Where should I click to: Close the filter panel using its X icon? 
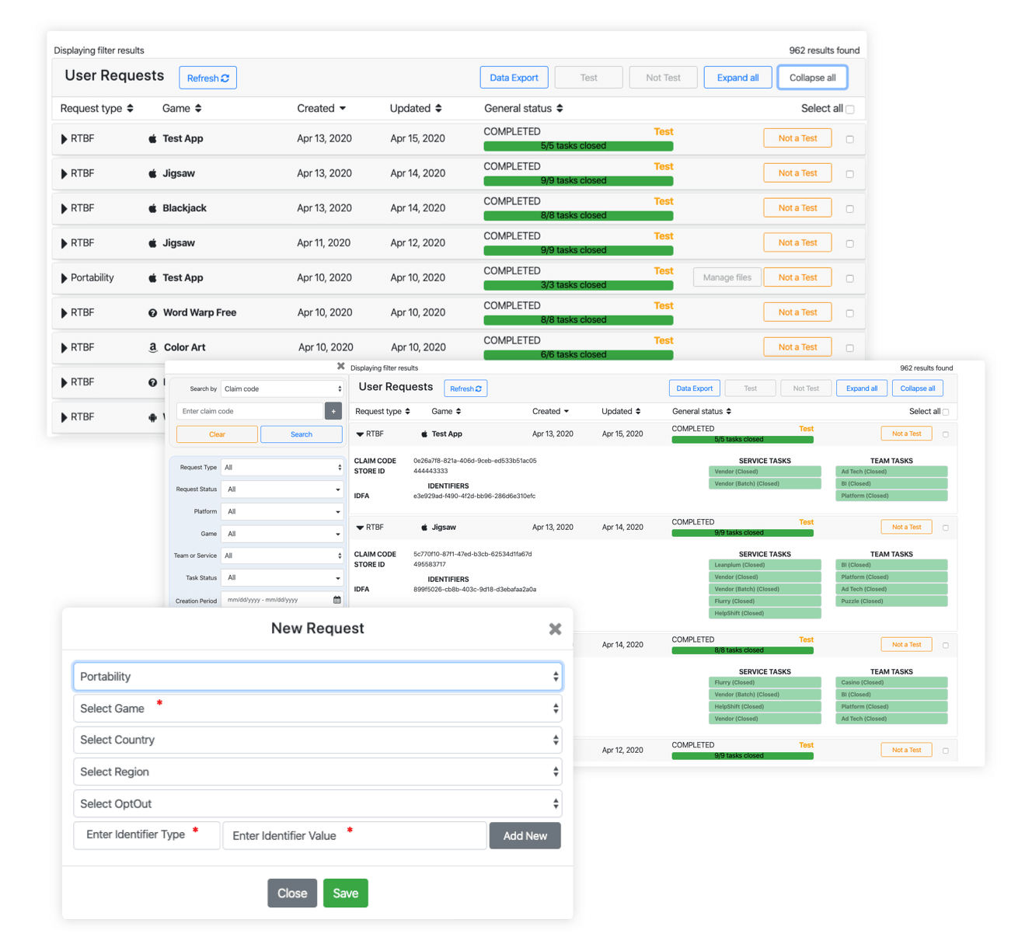(x=340, y=366)
